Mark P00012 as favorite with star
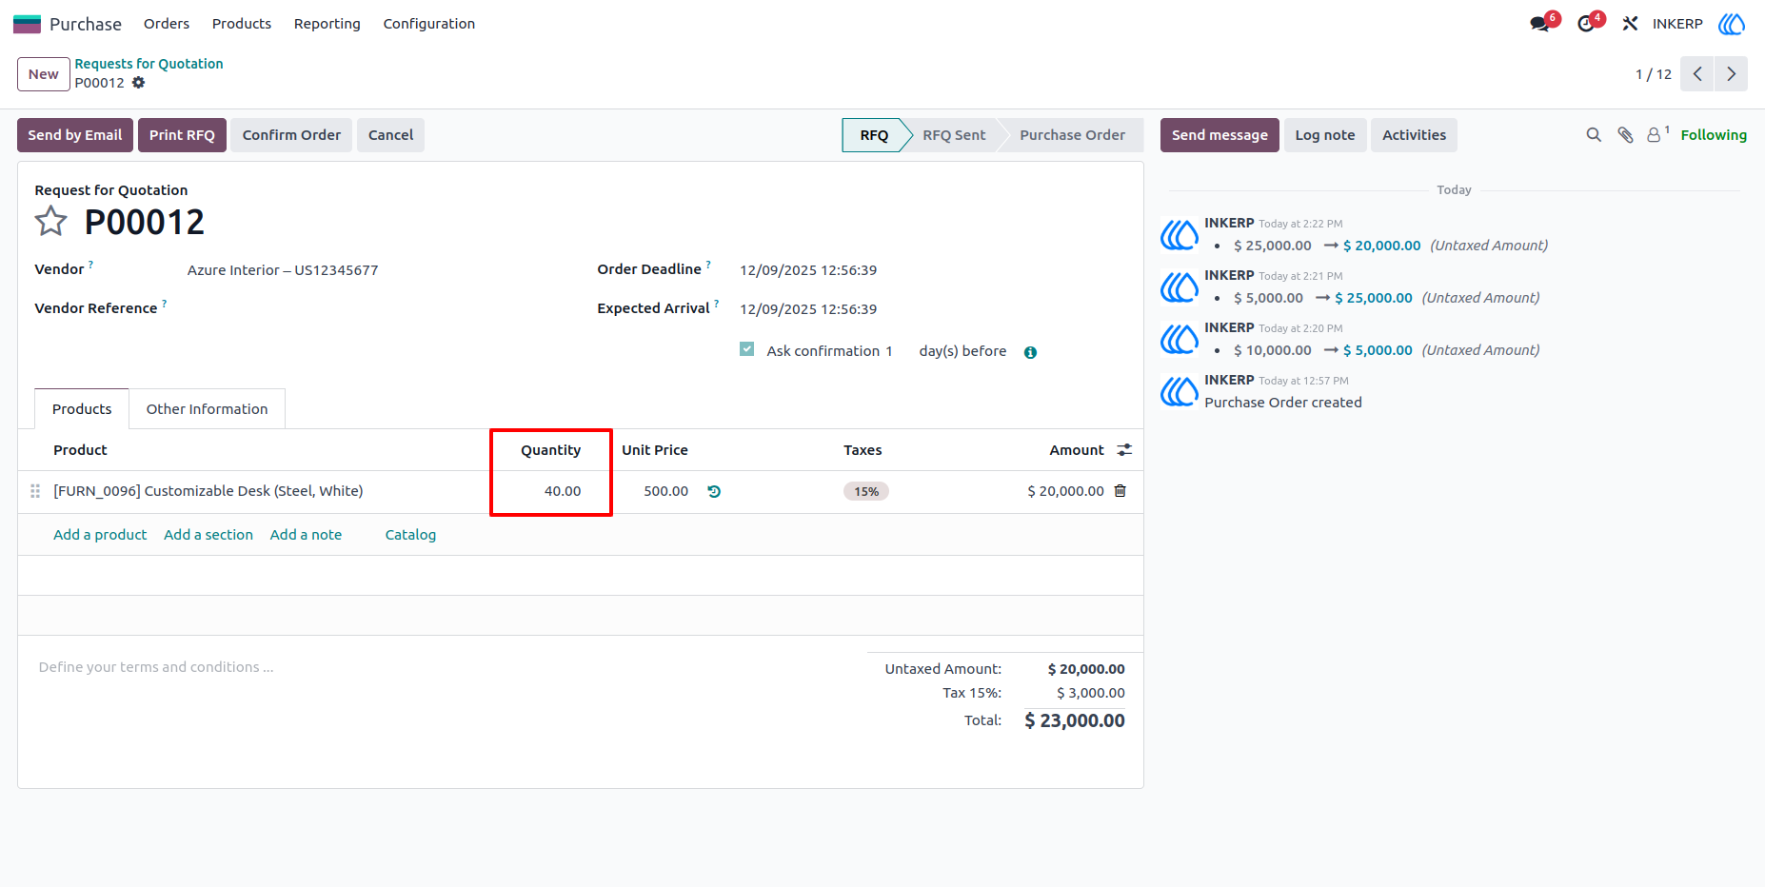 pos(51,222)
